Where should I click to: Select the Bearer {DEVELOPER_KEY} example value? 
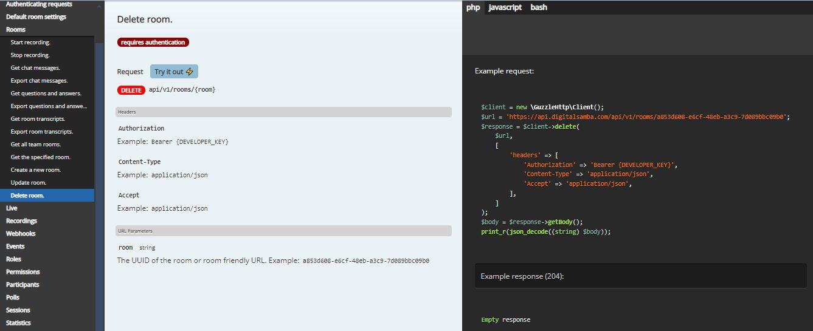190,142
